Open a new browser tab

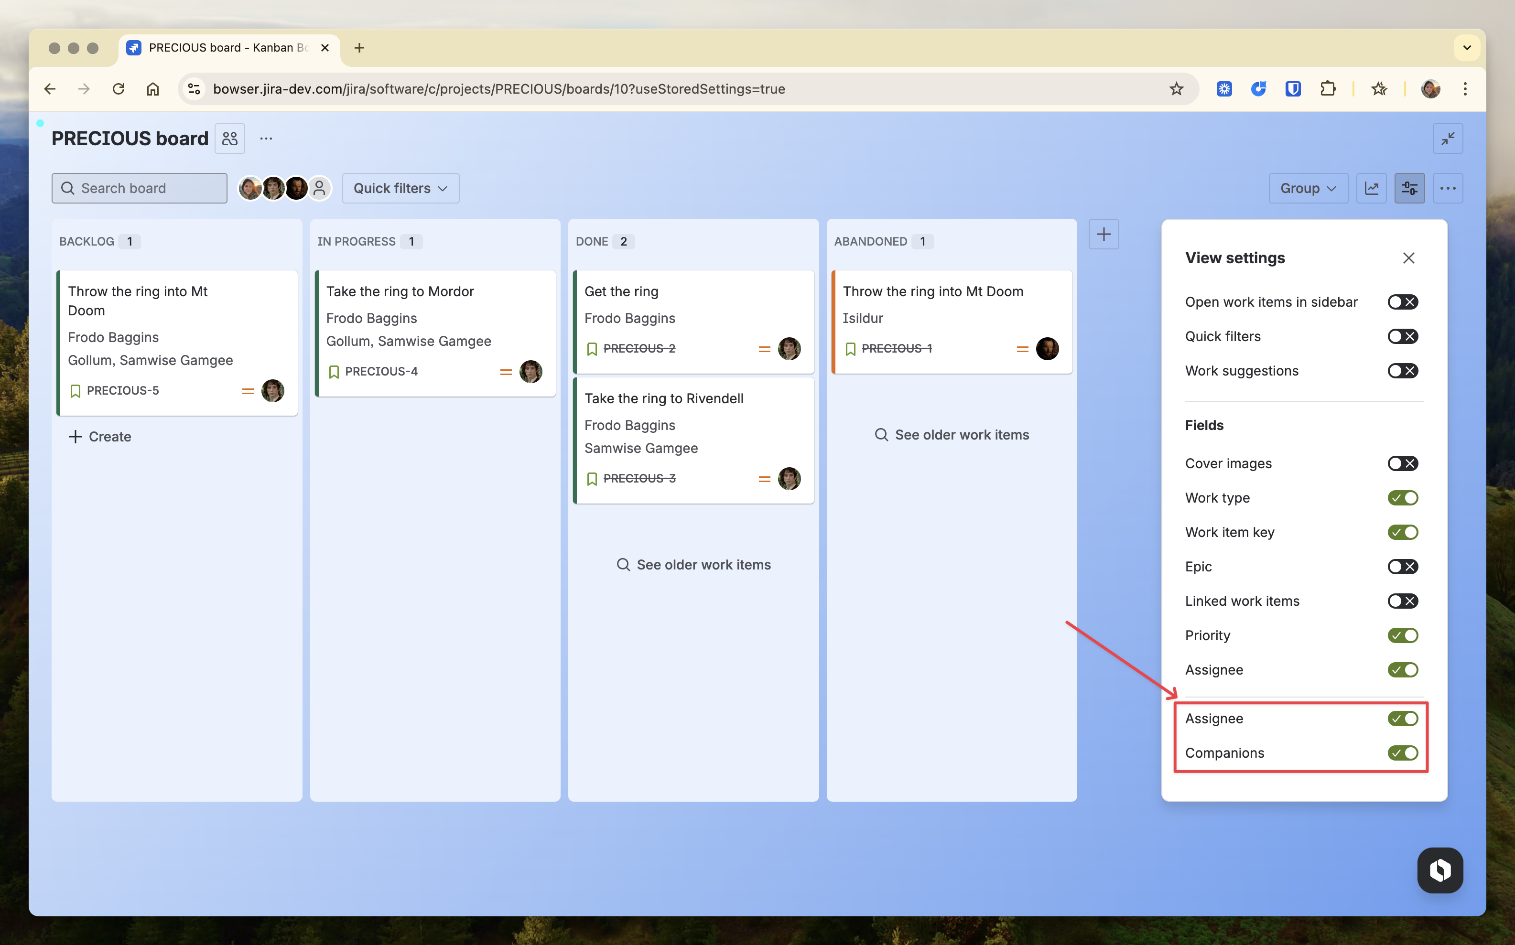click(x=359, y=47)
